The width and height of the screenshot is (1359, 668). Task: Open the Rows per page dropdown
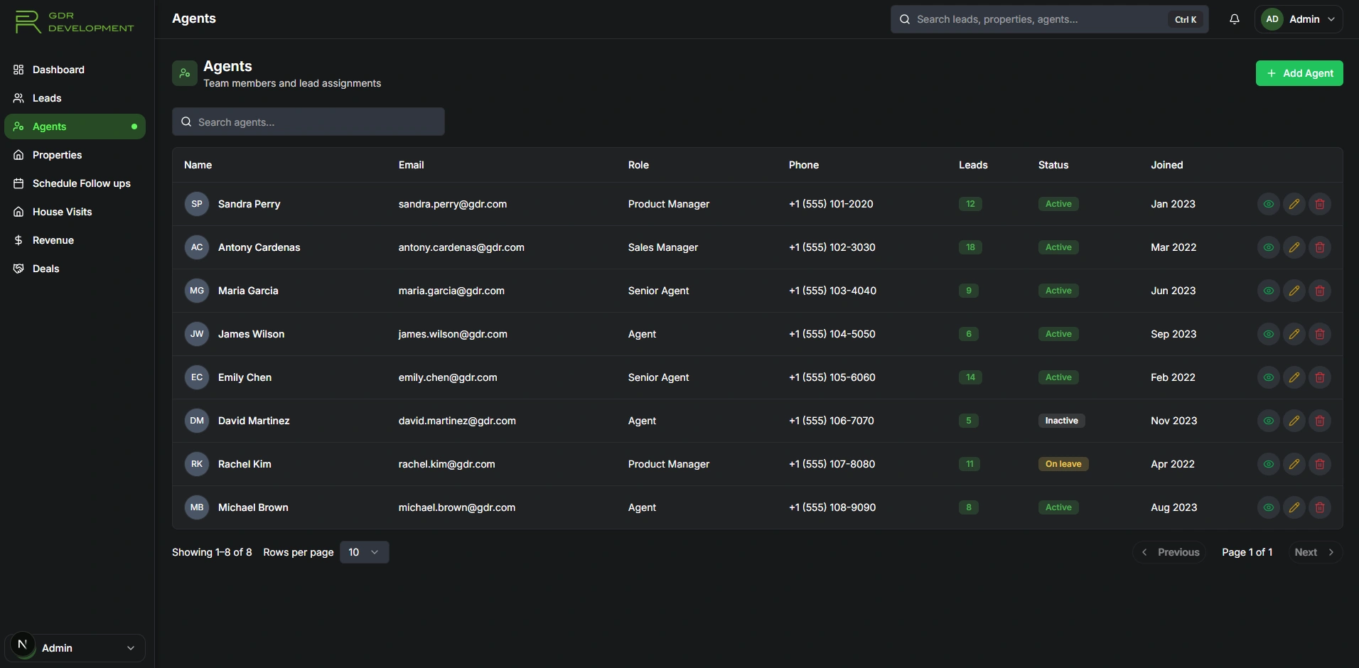click(x=365, y=552)
